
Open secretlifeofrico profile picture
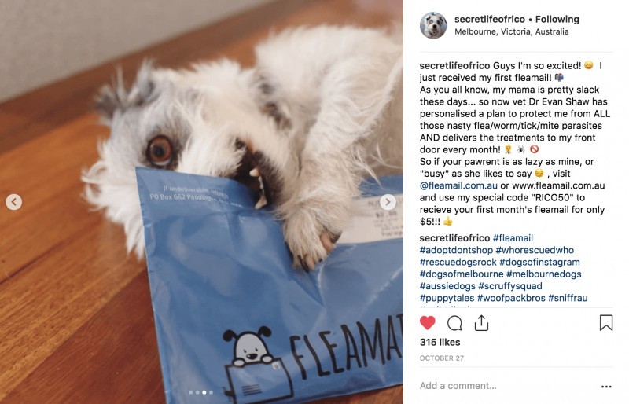(433, 25)
